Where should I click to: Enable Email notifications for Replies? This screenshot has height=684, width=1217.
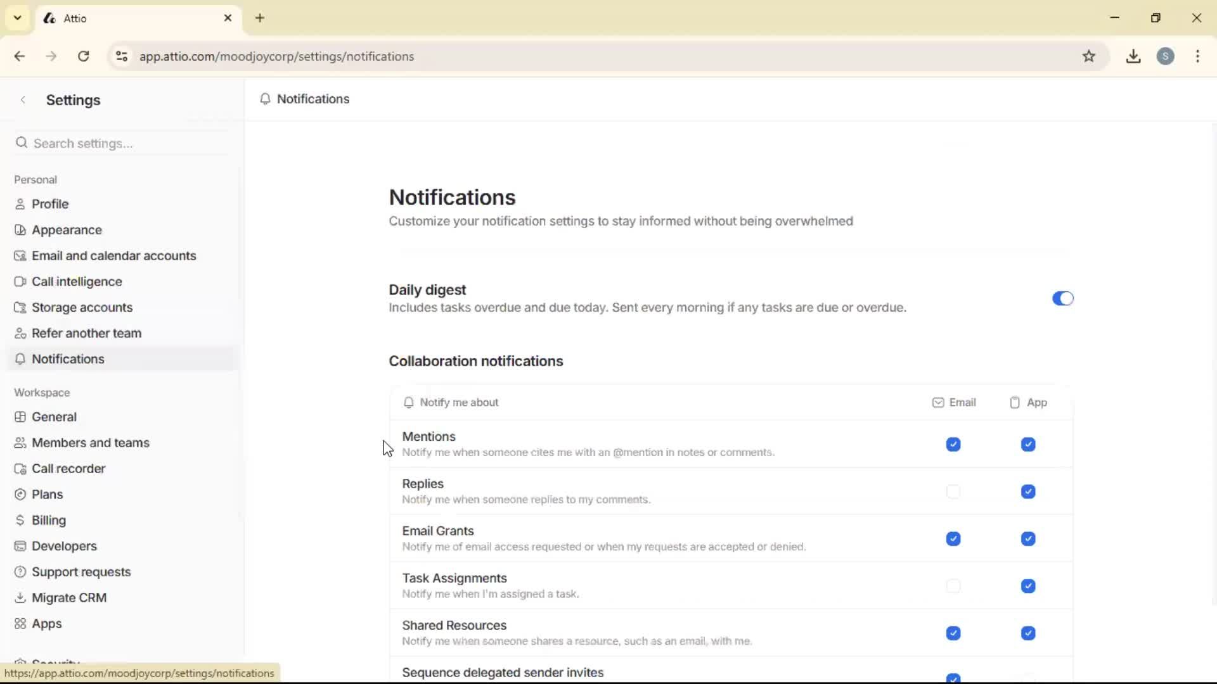pyautogui.click(x=953, y=491)
